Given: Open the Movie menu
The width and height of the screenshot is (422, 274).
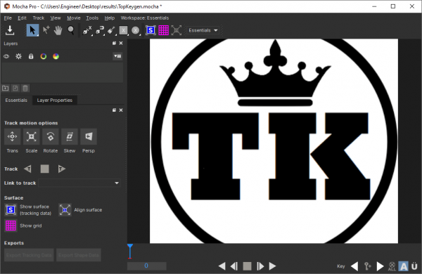Looking at the screenshot, I should [x=73, y=18].
